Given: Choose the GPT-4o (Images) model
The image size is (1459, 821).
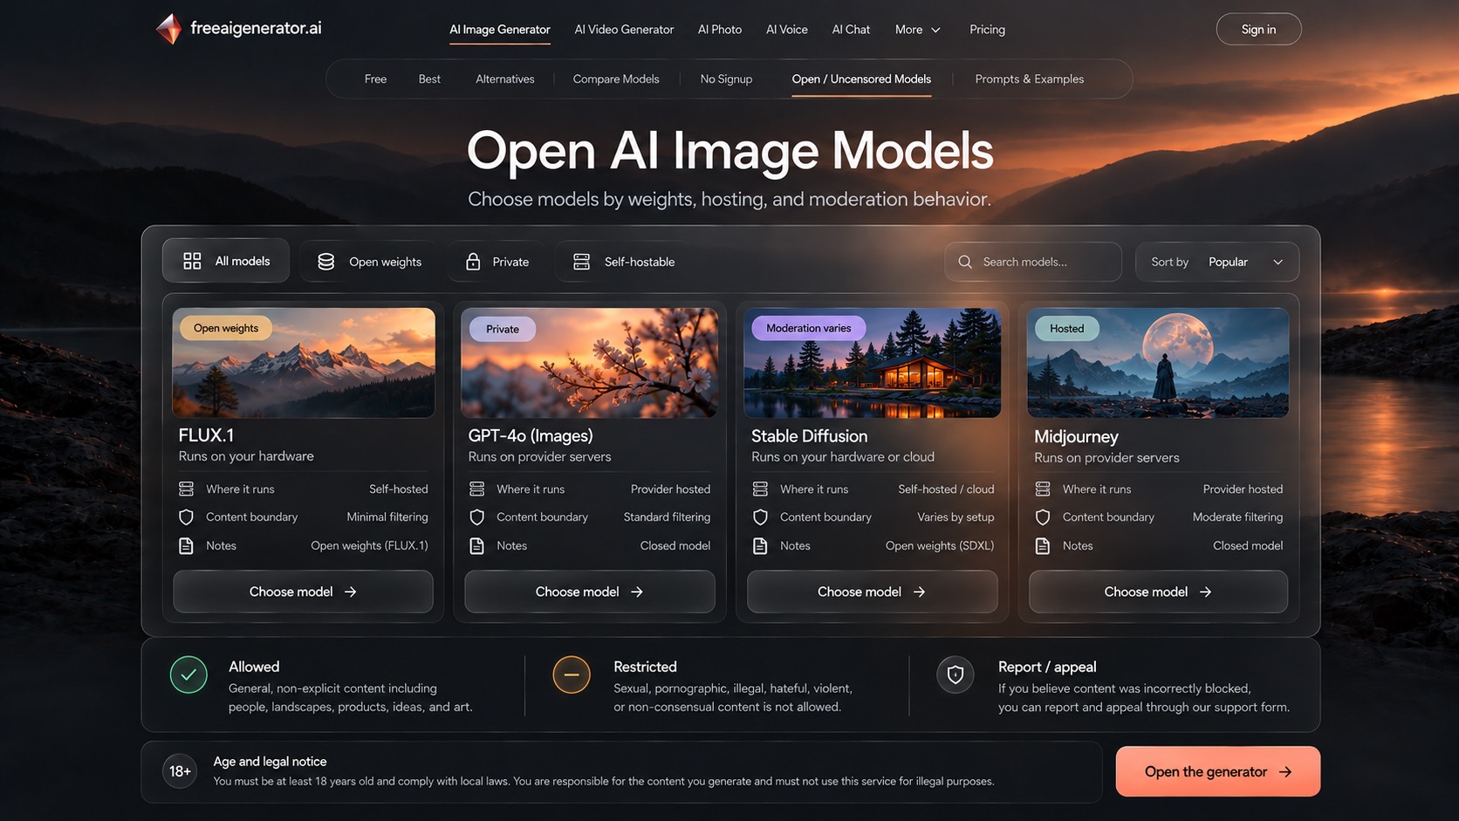Looking at the screenshot, I should (590, 592).
